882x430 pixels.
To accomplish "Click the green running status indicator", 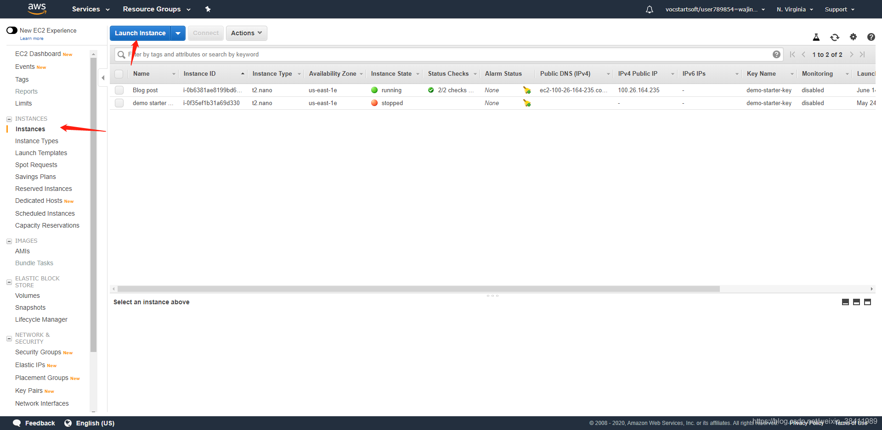I will tap(374, 90).
